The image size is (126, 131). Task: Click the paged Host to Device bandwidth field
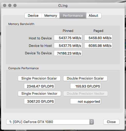98,38
